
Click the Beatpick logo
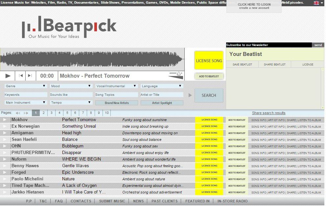click(x=69, y=27)
